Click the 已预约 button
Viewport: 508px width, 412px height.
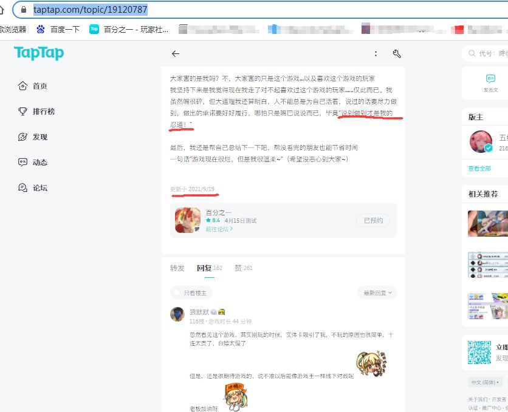(x=373, y=220)
